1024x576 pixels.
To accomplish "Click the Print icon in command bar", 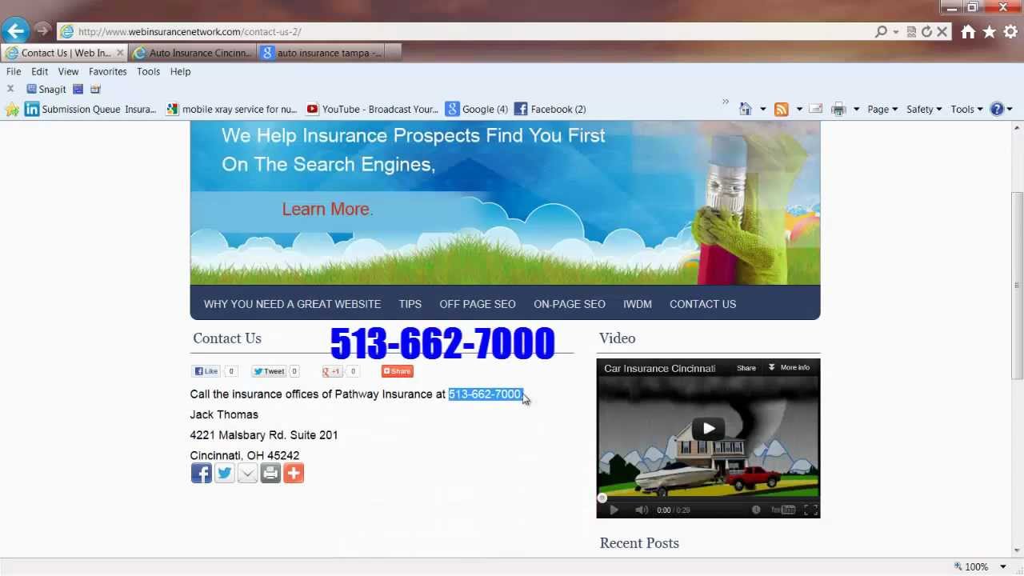I will click(x=838, y=109).
